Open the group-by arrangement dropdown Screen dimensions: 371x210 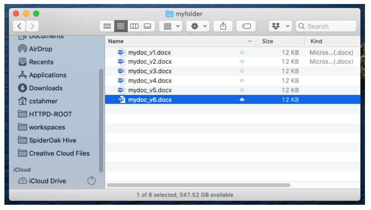click(172, 27)
